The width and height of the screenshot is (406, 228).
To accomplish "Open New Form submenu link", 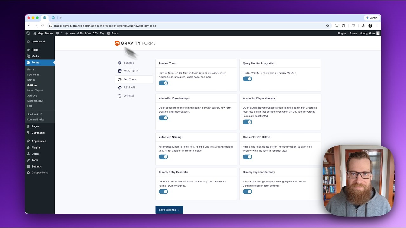I will [x=33, y=75].
